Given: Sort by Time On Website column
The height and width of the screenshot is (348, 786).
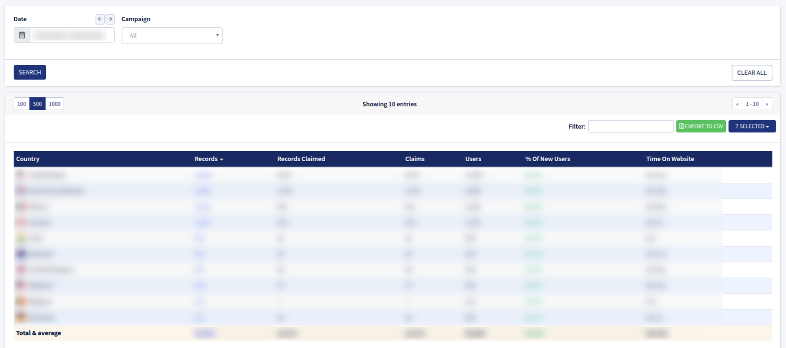Looking at the screenshot, I should [x=670, y=159].
